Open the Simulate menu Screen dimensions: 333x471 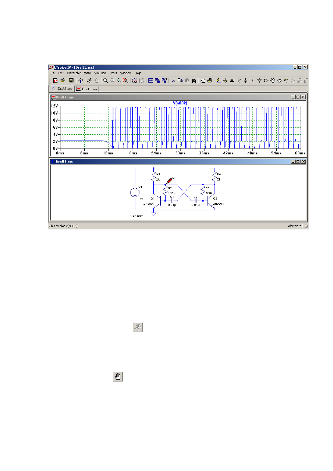[100, 73]
